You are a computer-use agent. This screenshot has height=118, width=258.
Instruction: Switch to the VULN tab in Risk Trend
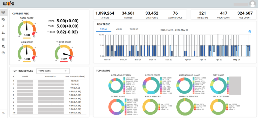pos(119,29)
